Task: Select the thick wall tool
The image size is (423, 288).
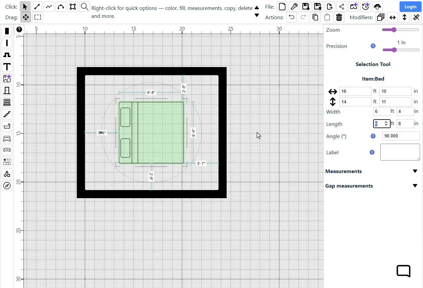Action: (x=7, y=31)
